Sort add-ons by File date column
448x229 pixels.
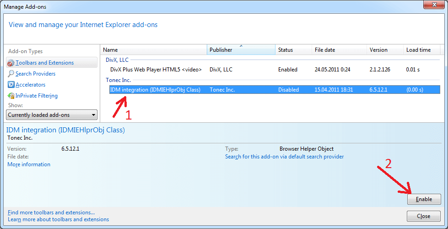[x=339, y=50]
